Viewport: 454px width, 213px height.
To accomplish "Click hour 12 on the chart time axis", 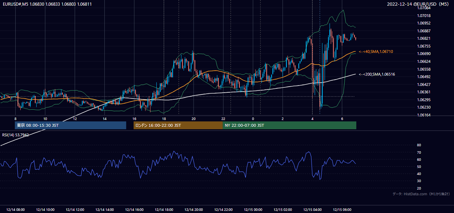I will click(75, 119).
